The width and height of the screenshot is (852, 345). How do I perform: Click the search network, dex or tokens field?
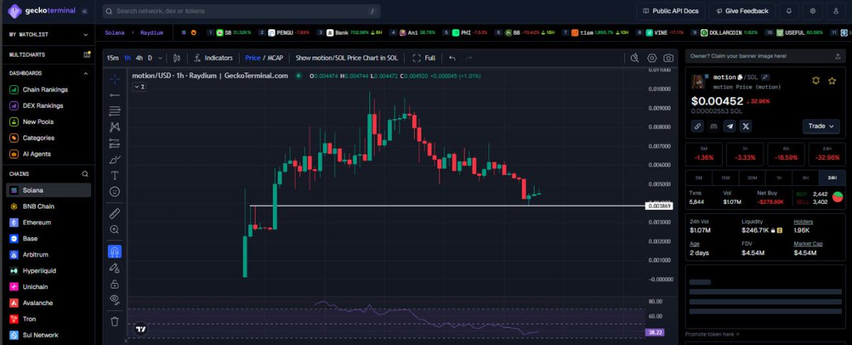(241, 11)
